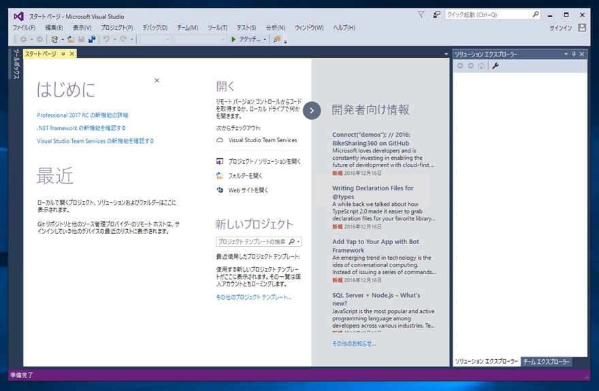Image resolution: width=599 pixels, height=391 pixels.
Task: Click the Quick Launch search magnifier icon
Action: (536, 14)
